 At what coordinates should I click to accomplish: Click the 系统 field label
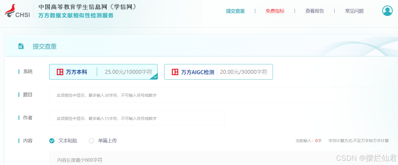28,71
